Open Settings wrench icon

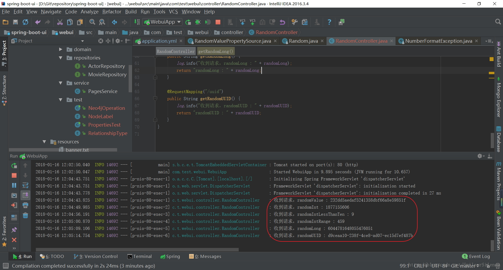(295, 22)
